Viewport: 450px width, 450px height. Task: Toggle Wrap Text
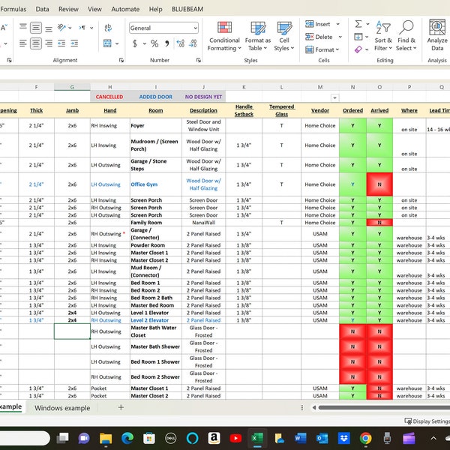(108, 28)
